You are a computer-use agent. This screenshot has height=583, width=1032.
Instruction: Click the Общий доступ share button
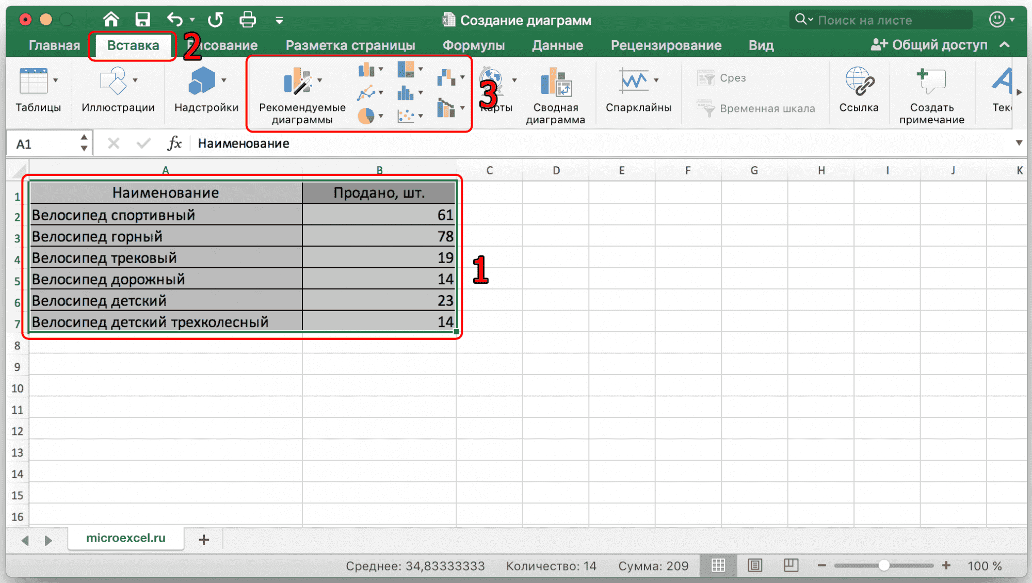(929, 45)
